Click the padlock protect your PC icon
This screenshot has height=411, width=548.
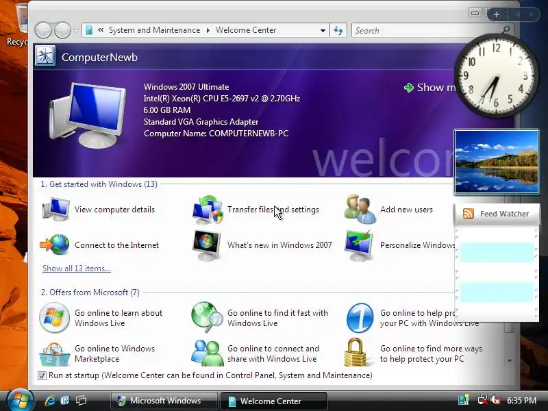coord(355,352)
